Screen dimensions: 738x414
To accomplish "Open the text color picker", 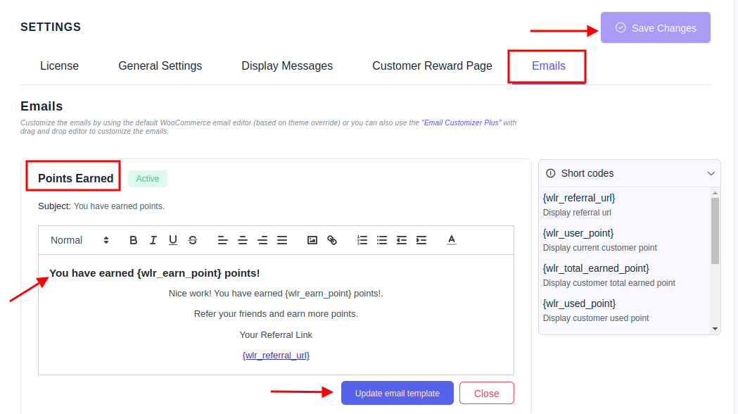I will coord(451,240).
